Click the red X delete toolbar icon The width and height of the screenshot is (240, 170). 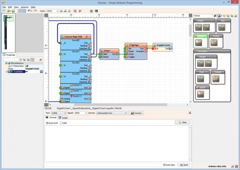[80, 11]
